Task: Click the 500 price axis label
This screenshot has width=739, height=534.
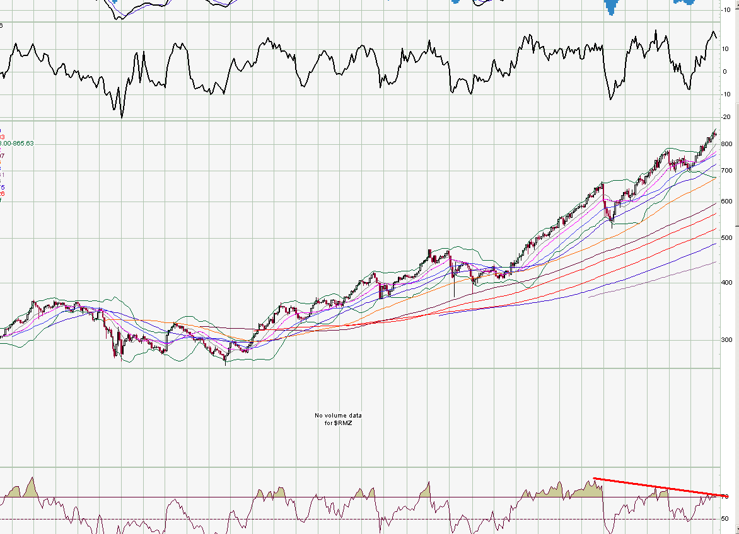Action: (x=726, y=238)
